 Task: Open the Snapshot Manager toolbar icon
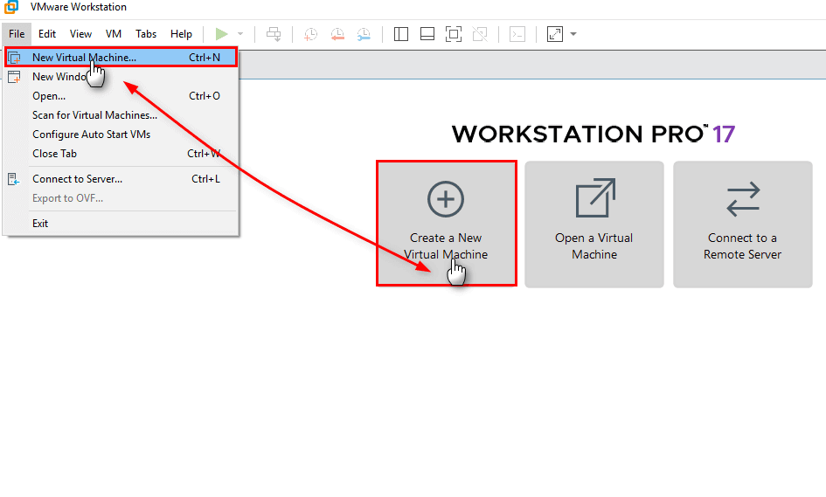pos(364,34)
